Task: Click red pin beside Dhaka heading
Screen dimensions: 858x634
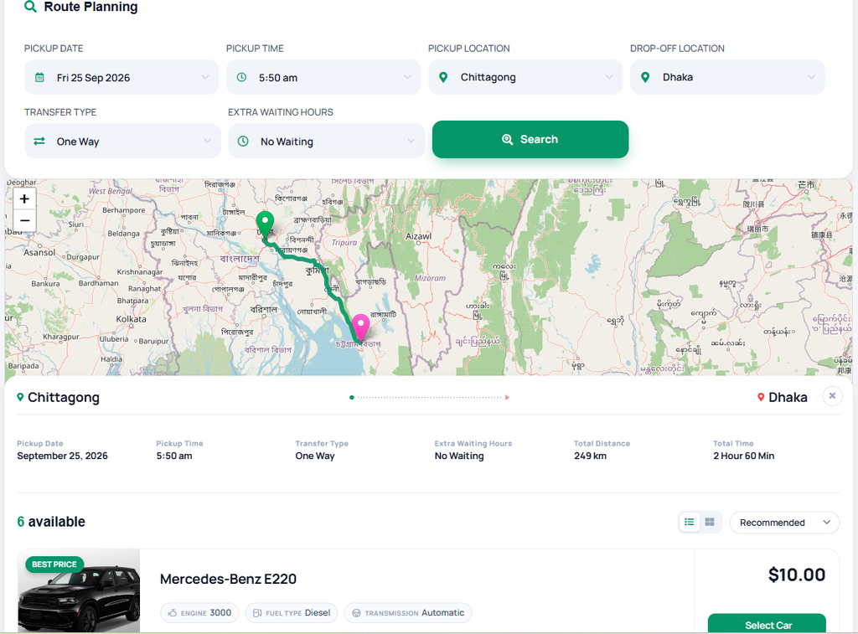Action: [761, 397]
